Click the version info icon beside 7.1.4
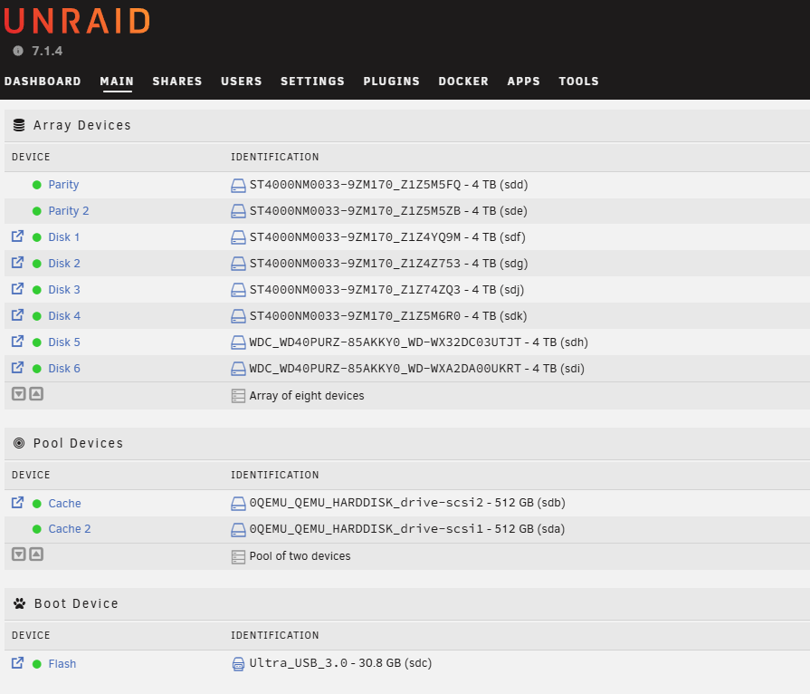The height and width of the screenshot is (694, 810). (18, 51)
